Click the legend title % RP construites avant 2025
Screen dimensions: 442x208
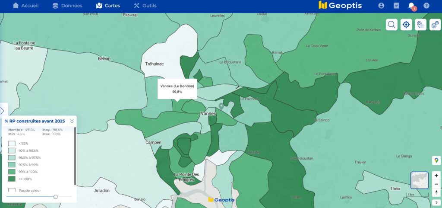pyautogui.click(x=35, y=121)
